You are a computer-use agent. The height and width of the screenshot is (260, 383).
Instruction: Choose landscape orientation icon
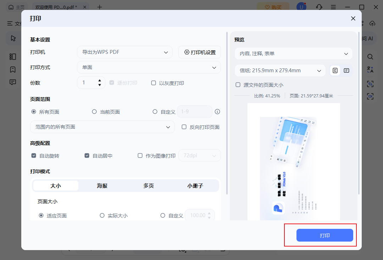[346, 70]
